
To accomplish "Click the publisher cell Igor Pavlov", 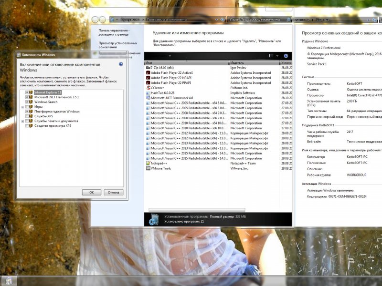I will (238, 68).
